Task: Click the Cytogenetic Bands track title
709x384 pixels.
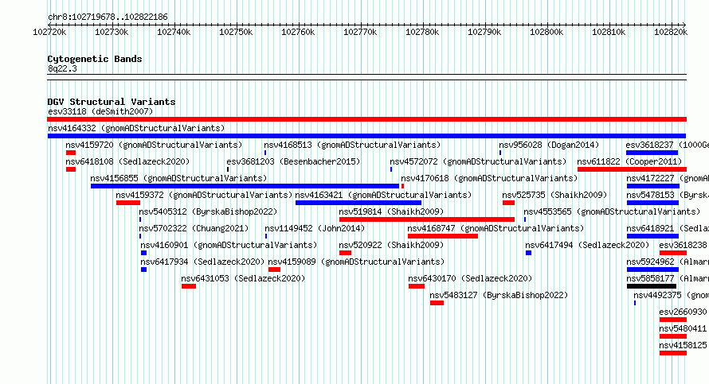Action: [95, 59]
